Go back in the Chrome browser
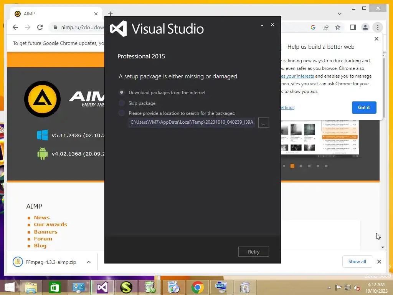 (x=15, y=27)
